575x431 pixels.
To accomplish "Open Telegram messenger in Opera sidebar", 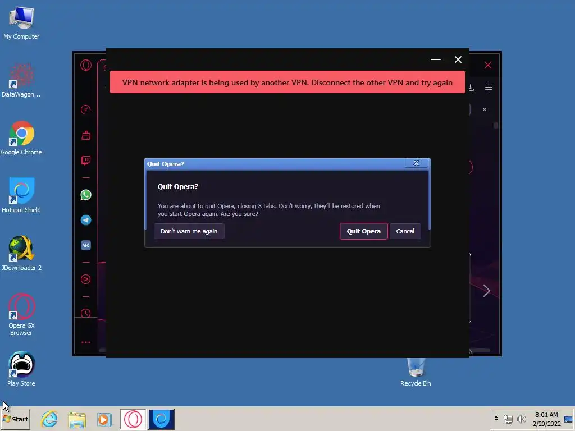I will (x=86, y=220).
